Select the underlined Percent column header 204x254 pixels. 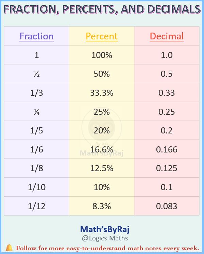click(102, 36)
